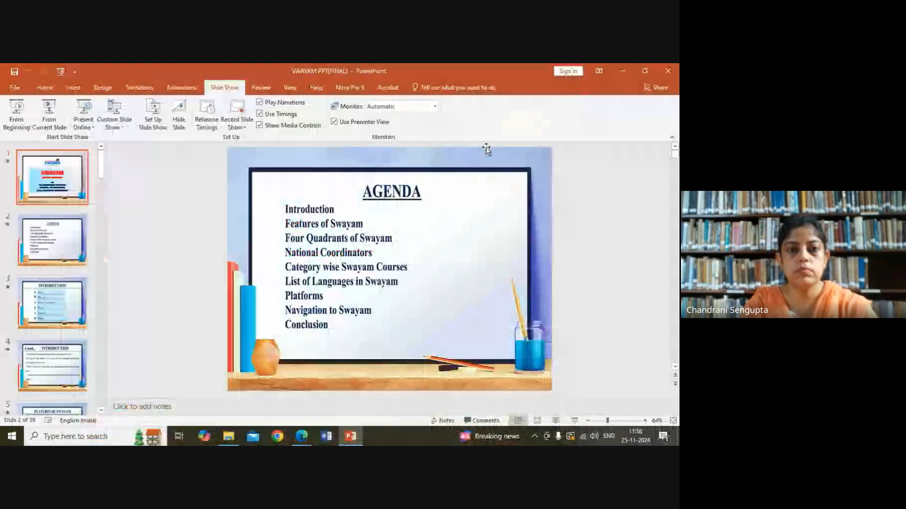Expand the Monitor Automatic dropdown
The height and width of the screenshot is (509, 906).
click(435, 107)
